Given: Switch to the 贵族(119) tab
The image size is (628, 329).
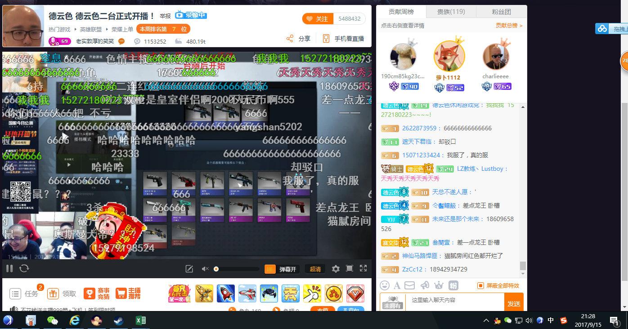Looking at the screenshot, I should 451,12.
